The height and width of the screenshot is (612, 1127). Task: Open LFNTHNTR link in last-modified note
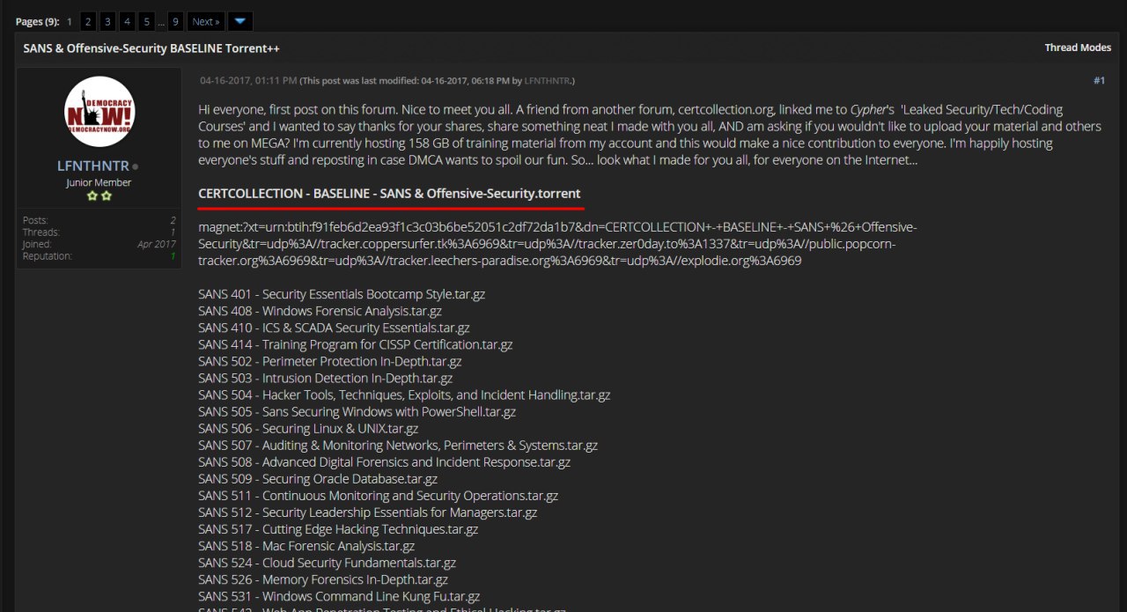tap(547, 81)
